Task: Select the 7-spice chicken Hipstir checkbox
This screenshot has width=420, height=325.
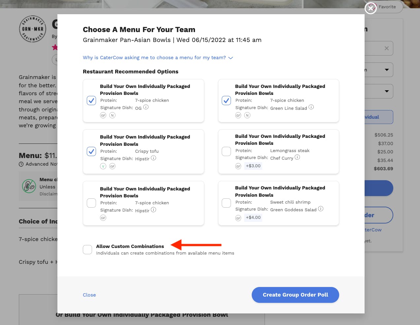Action: tap(91, 203)
